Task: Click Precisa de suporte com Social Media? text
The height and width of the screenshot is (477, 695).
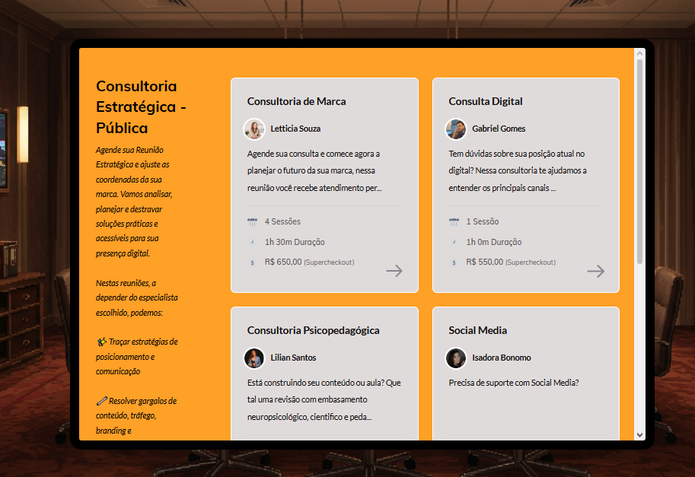Action: (x=514, y=383)
